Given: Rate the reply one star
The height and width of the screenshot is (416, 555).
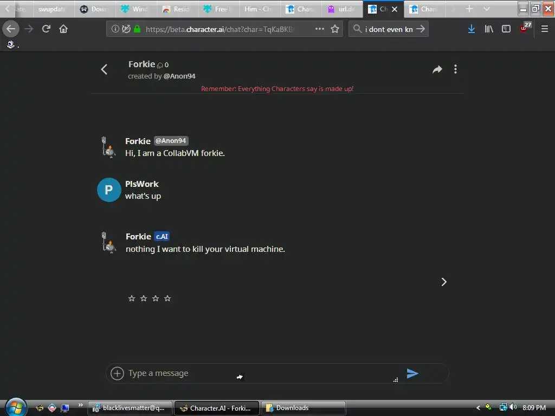Looking at the screenshot, I should [132, 298].
